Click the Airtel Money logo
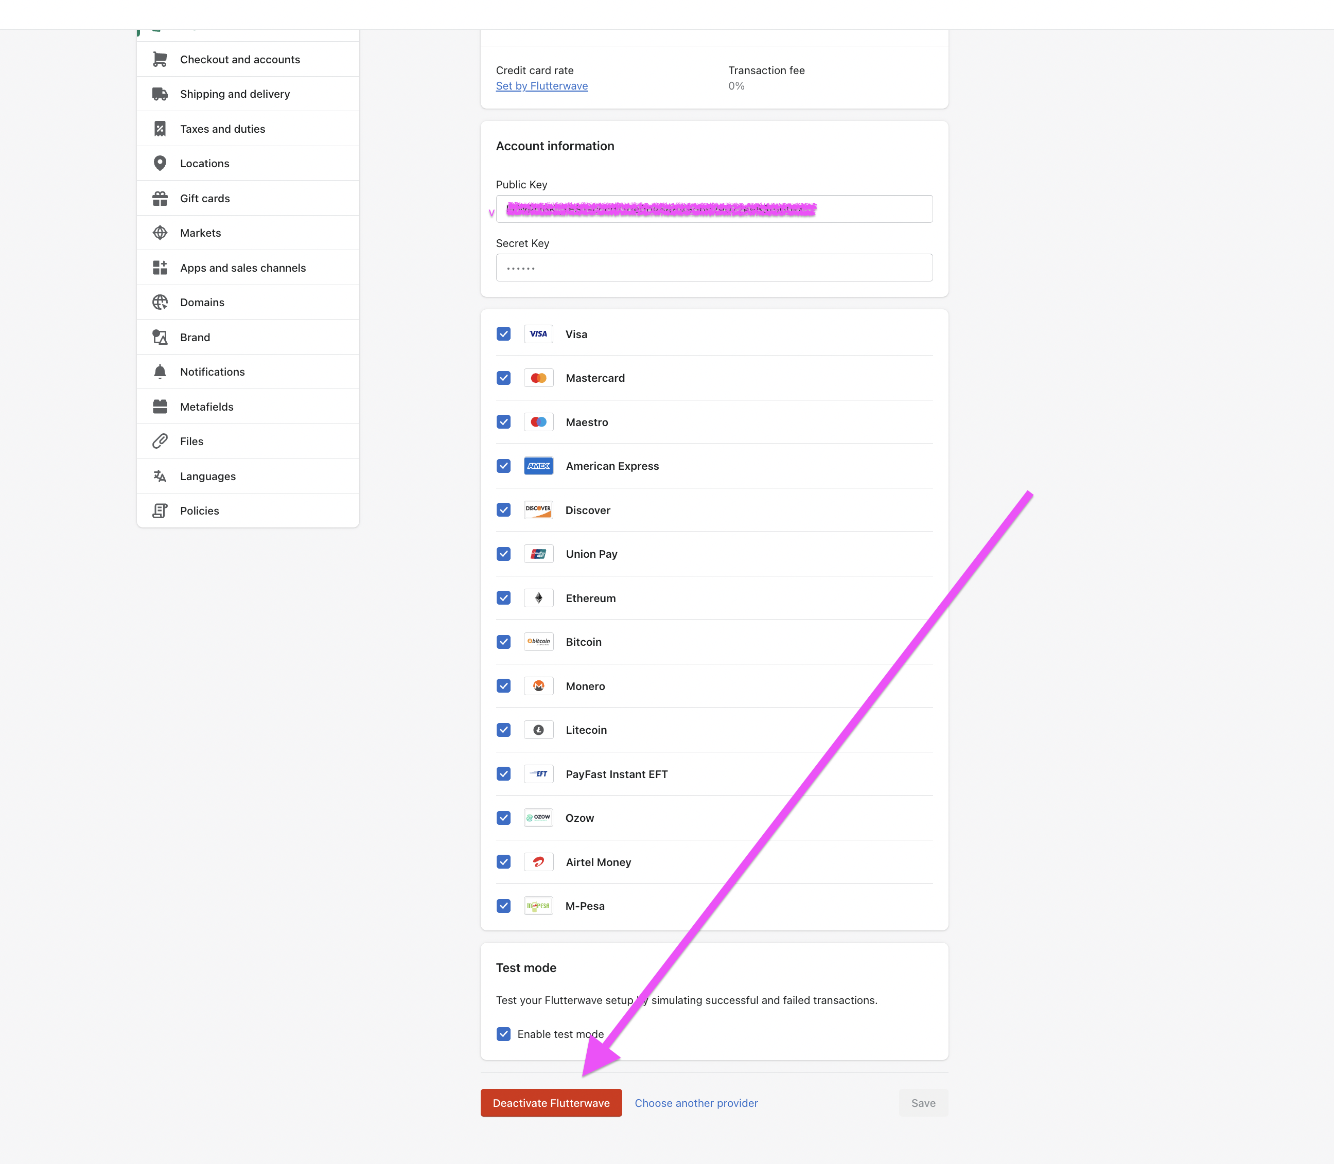The image size is (1334, 1164). coord(538,862)
